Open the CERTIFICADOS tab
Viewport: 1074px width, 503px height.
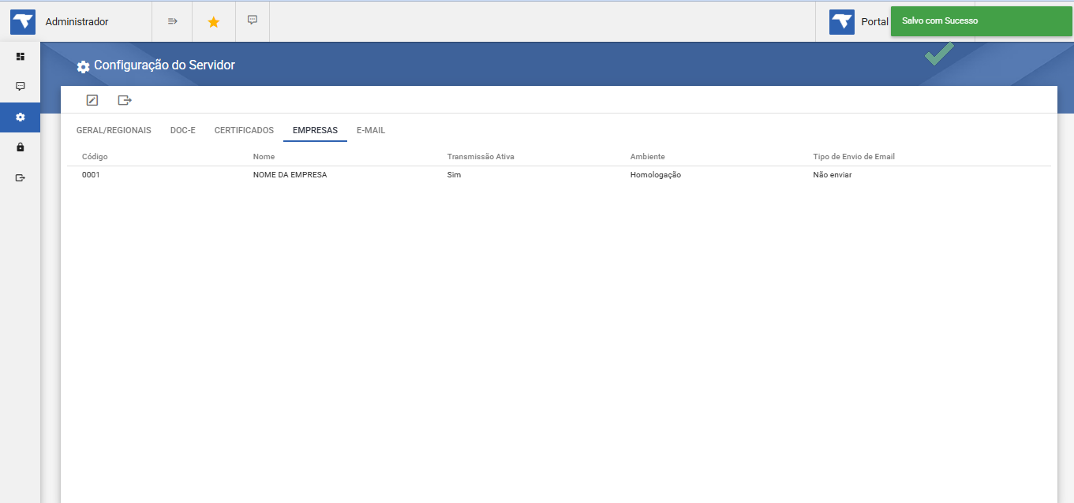pos(244,130)
